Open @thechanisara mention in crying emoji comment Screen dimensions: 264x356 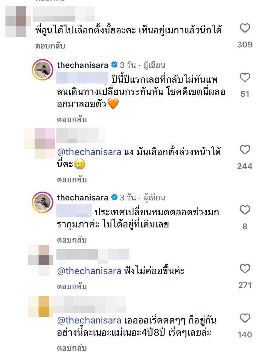click(x=89, y=152)
